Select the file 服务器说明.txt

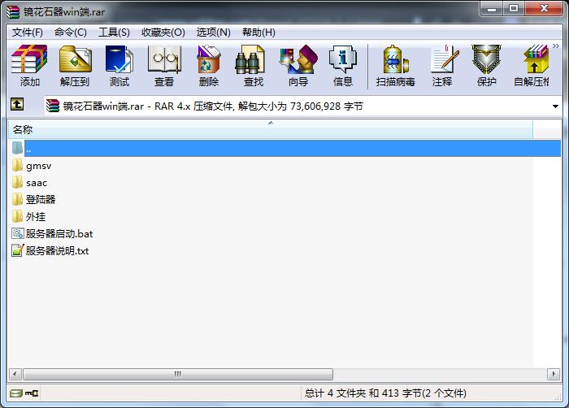click(50, 250)
